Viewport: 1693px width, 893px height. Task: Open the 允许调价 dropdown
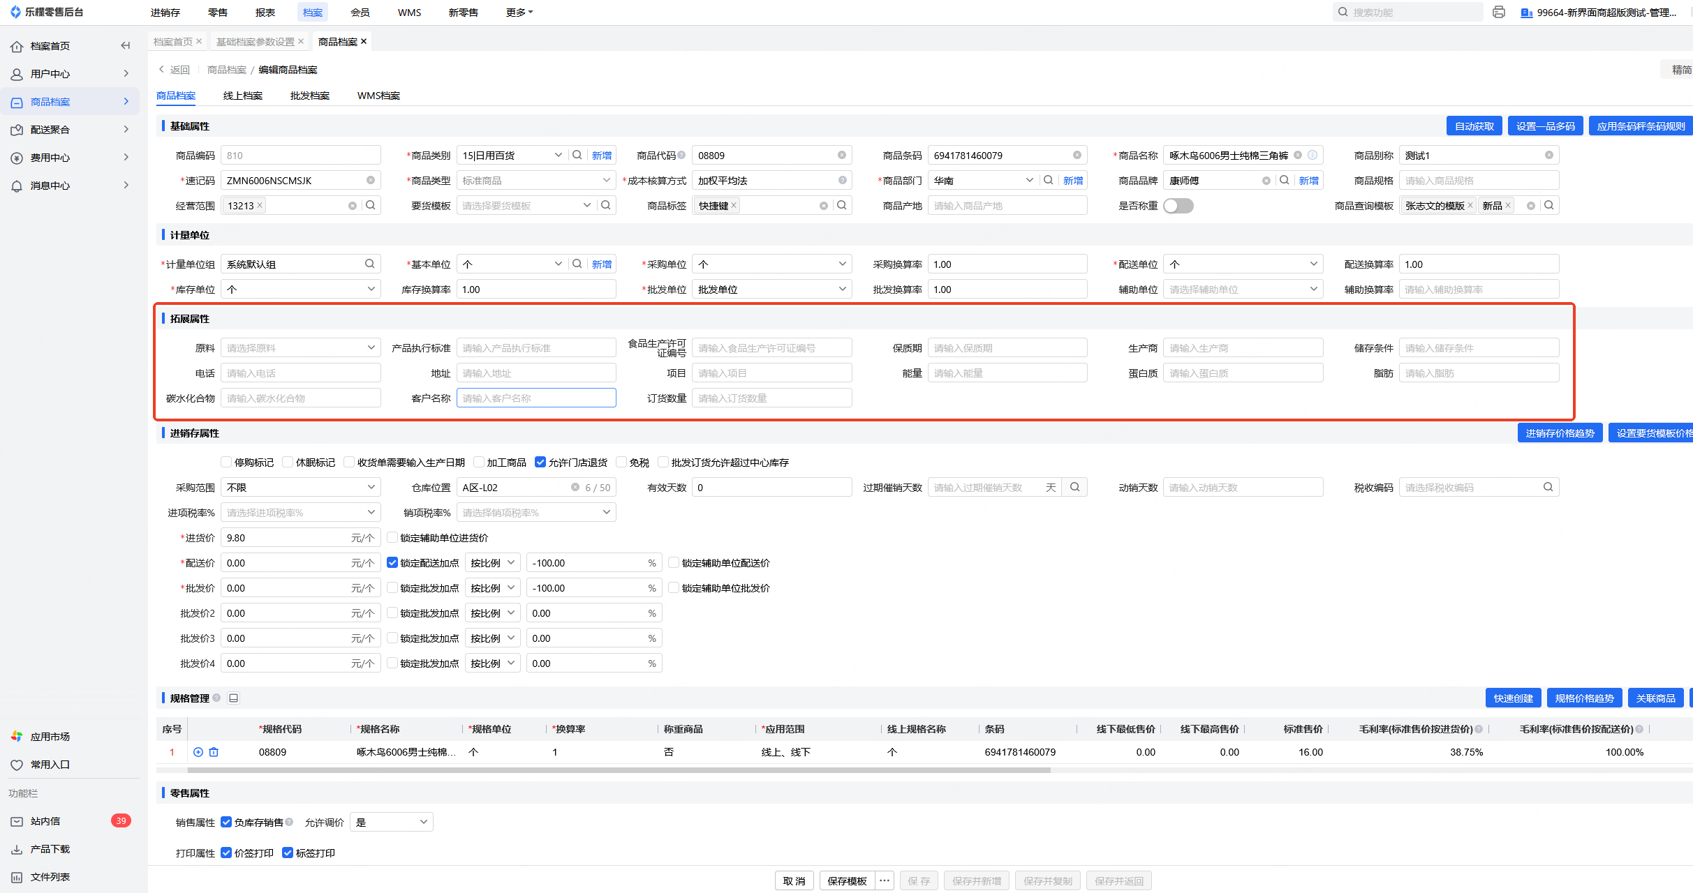click(391, 822)
